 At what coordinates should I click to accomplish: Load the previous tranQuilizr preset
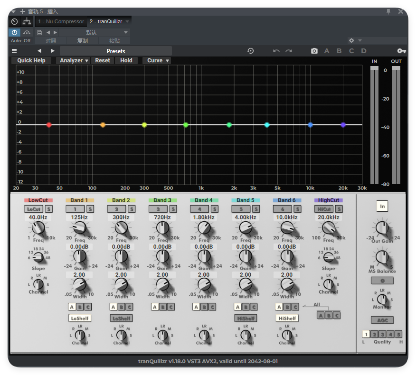(x=39, y=51)
